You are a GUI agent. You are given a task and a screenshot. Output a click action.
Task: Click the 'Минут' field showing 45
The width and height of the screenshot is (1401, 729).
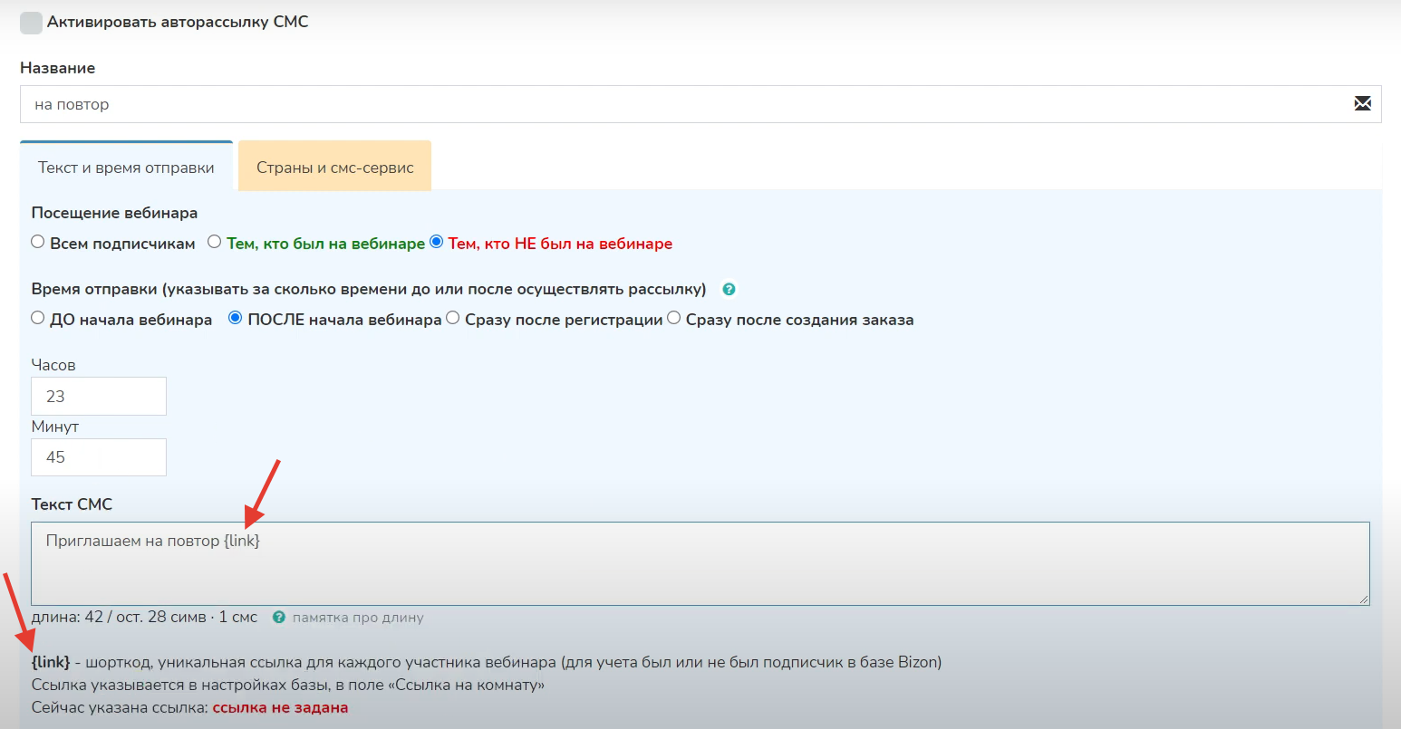tap(99, 457)
